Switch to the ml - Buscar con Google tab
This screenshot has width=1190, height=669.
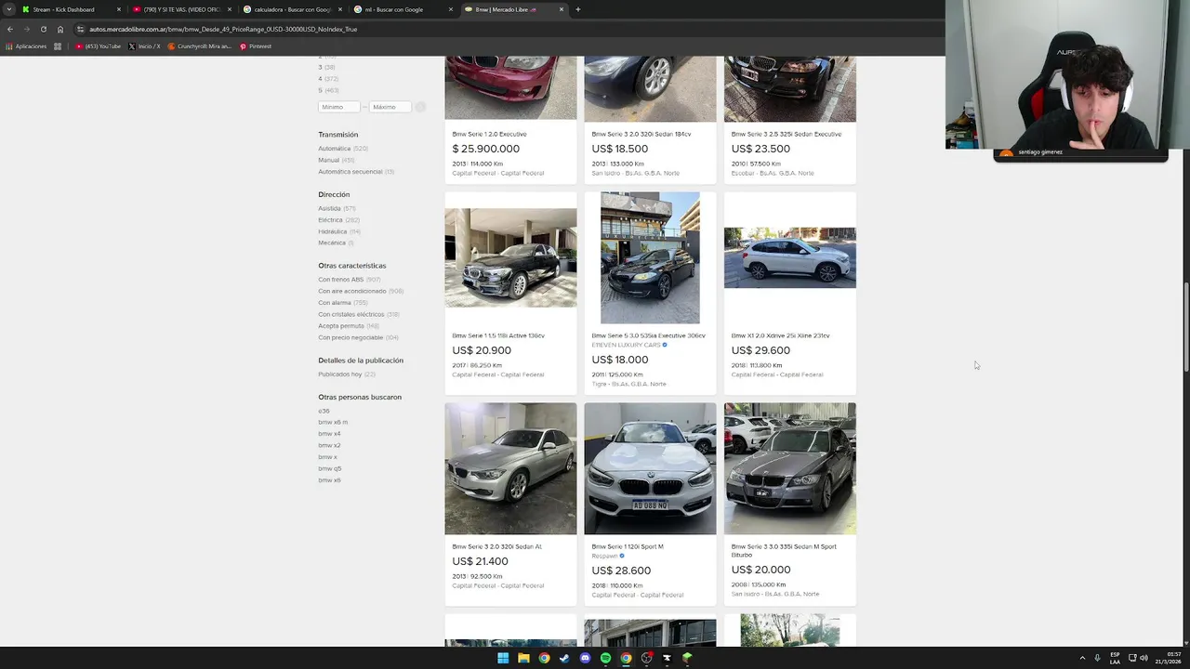(x=403, y=9)
